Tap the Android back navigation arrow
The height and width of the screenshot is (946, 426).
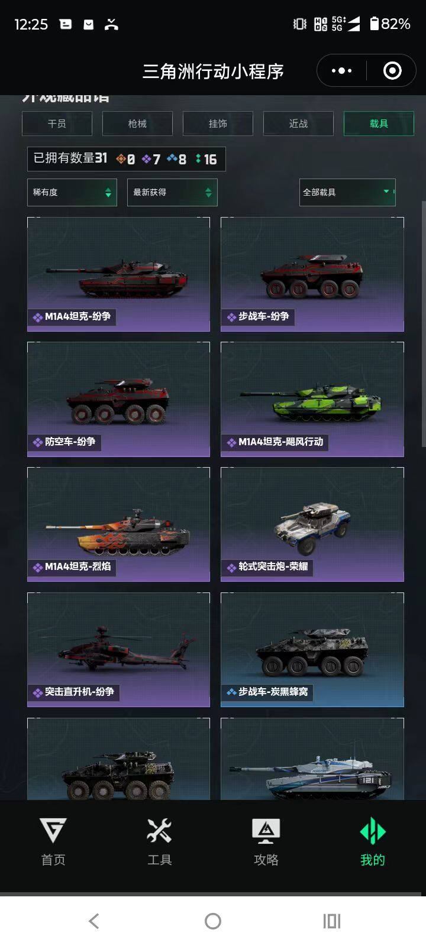click(x=93, y=921)
